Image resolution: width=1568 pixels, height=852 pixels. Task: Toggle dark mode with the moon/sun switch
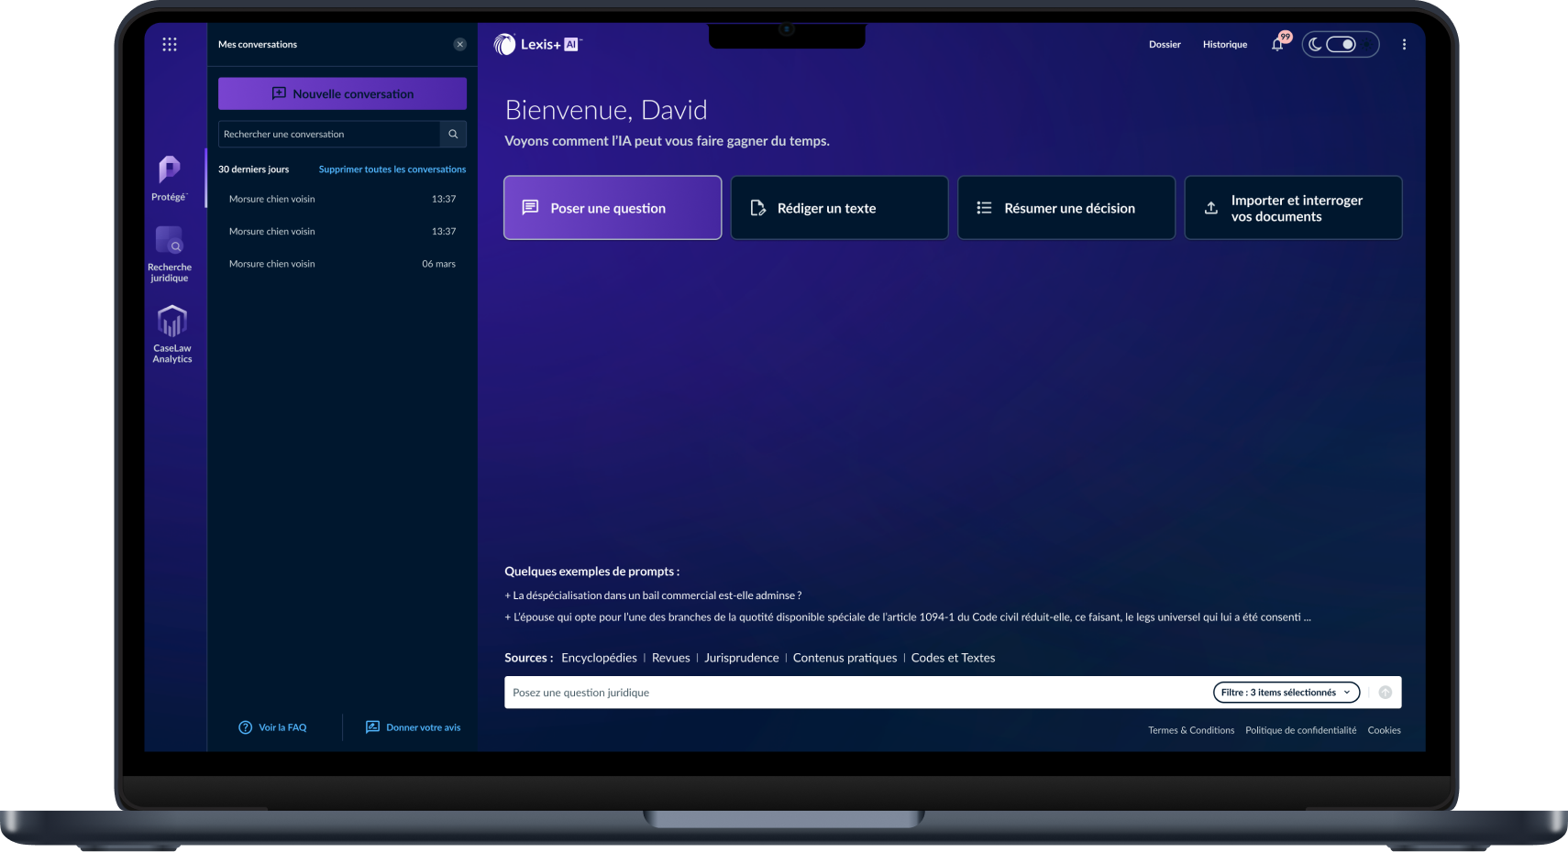1340,43
